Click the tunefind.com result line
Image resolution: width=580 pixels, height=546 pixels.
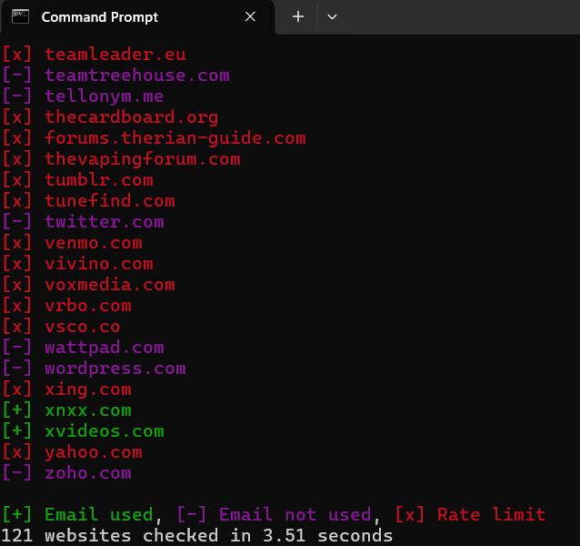(88, 201)
